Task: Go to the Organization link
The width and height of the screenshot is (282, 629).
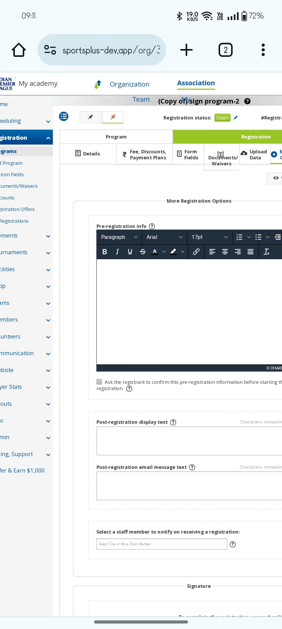Action: click(x=130, y=84)
